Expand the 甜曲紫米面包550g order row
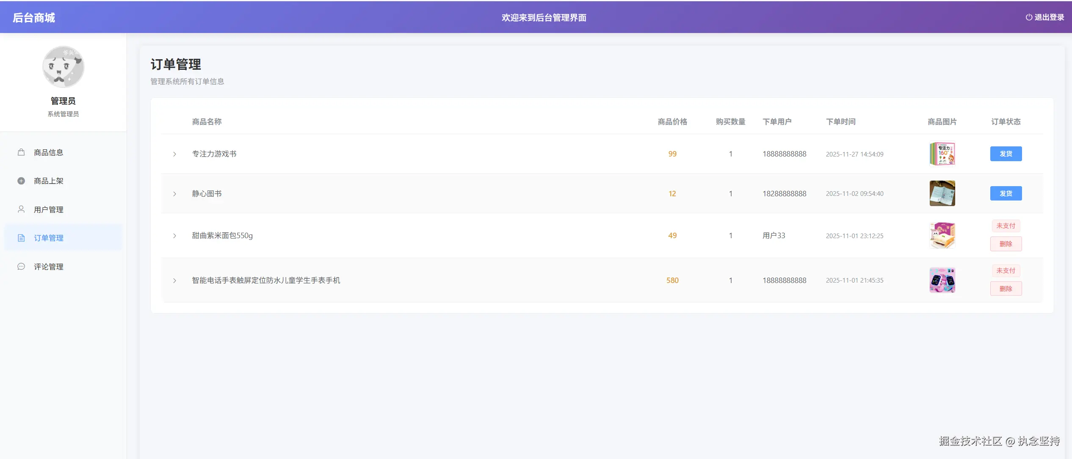This screenshot has width=1072, height=459. [x=174, y=236]
